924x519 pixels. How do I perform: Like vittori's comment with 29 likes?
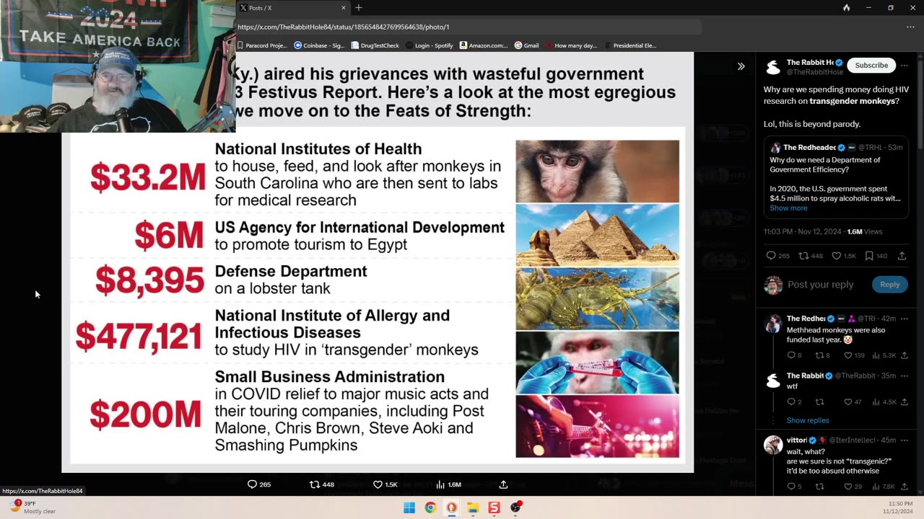[848, 487]
